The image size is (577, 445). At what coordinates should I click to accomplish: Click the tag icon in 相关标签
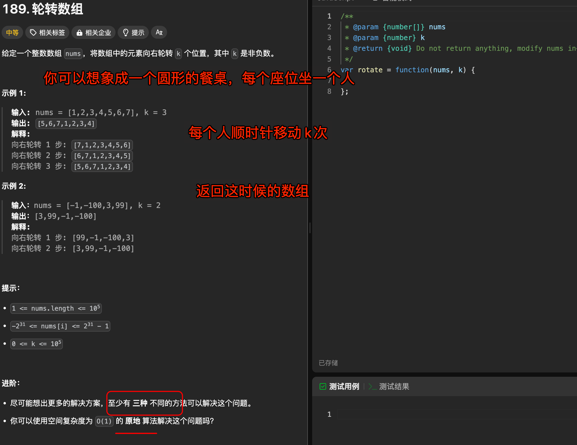pyautogui.click(x=33, y=33)
